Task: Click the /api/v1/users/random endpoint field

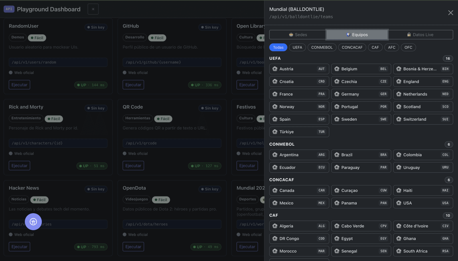Action: (x=58, y=62)
